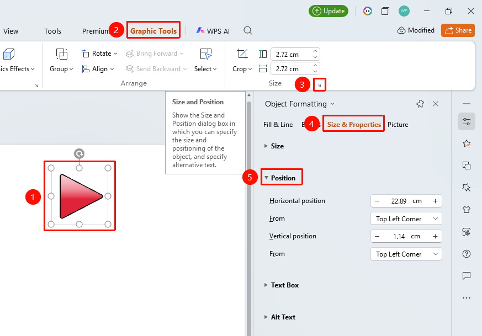482x336 pixels.
Task: Click the three-dots more icon in sidebar
Action: click(x=467, y=298)
